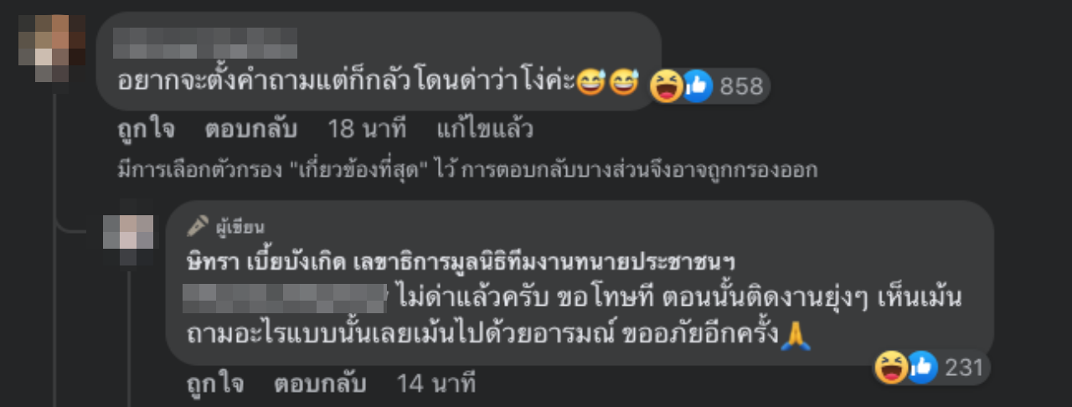Click the thumbs-up reaction icon beside 231
The width and height of the screenshot is (1072, 407).
click(921, 368)
